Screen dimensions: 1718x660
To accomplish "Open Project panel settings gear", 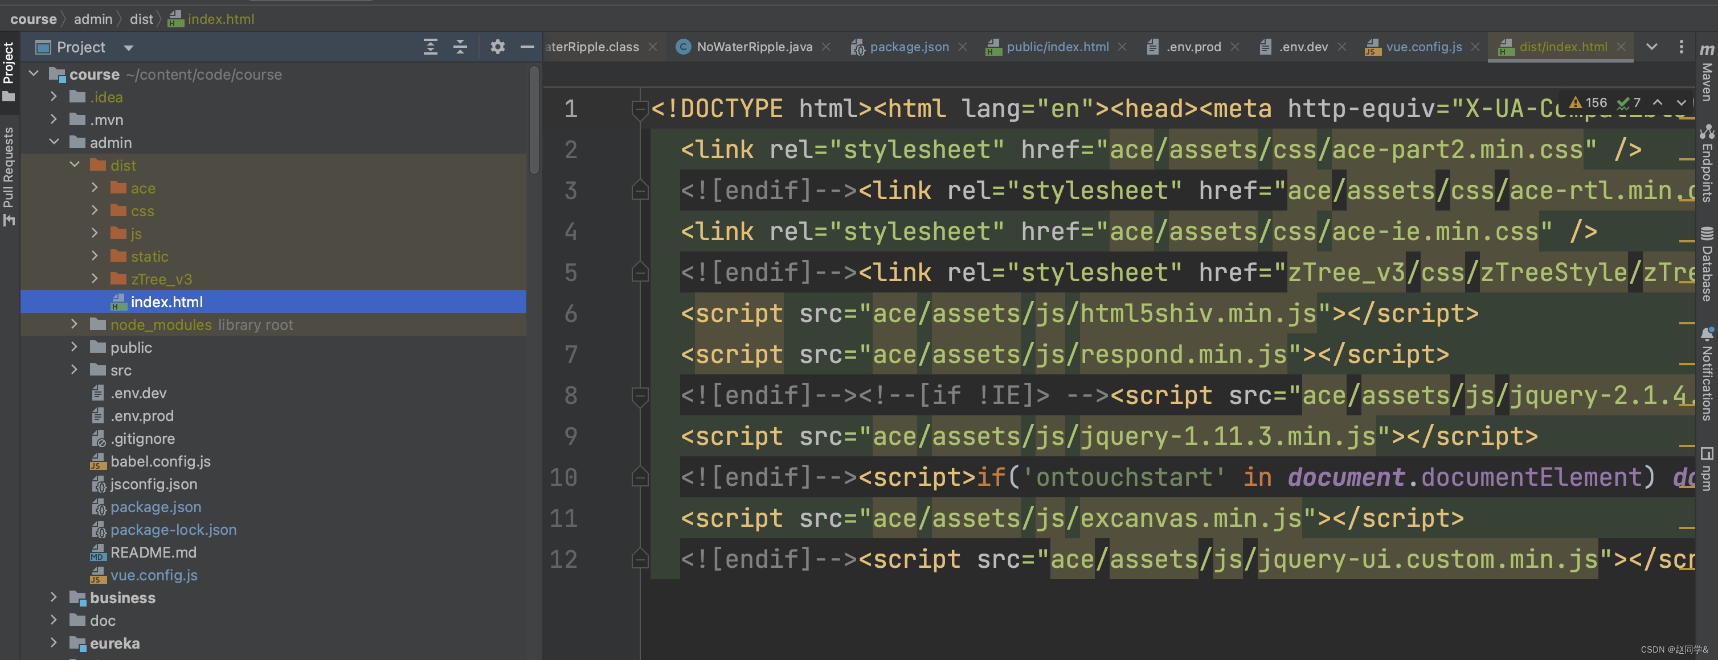I will click(497, 47).
